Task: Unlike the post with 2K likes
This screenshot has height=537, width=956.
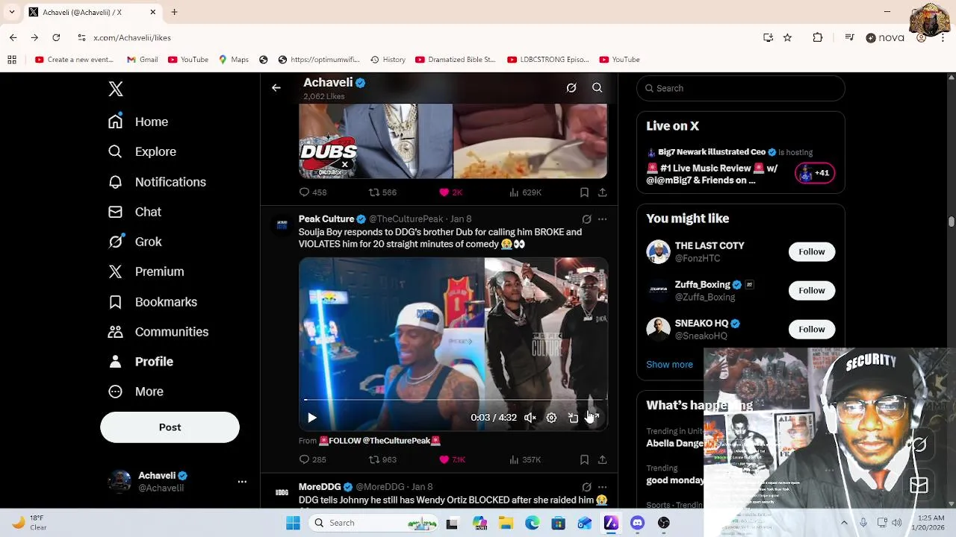Action: coord(451,192)
